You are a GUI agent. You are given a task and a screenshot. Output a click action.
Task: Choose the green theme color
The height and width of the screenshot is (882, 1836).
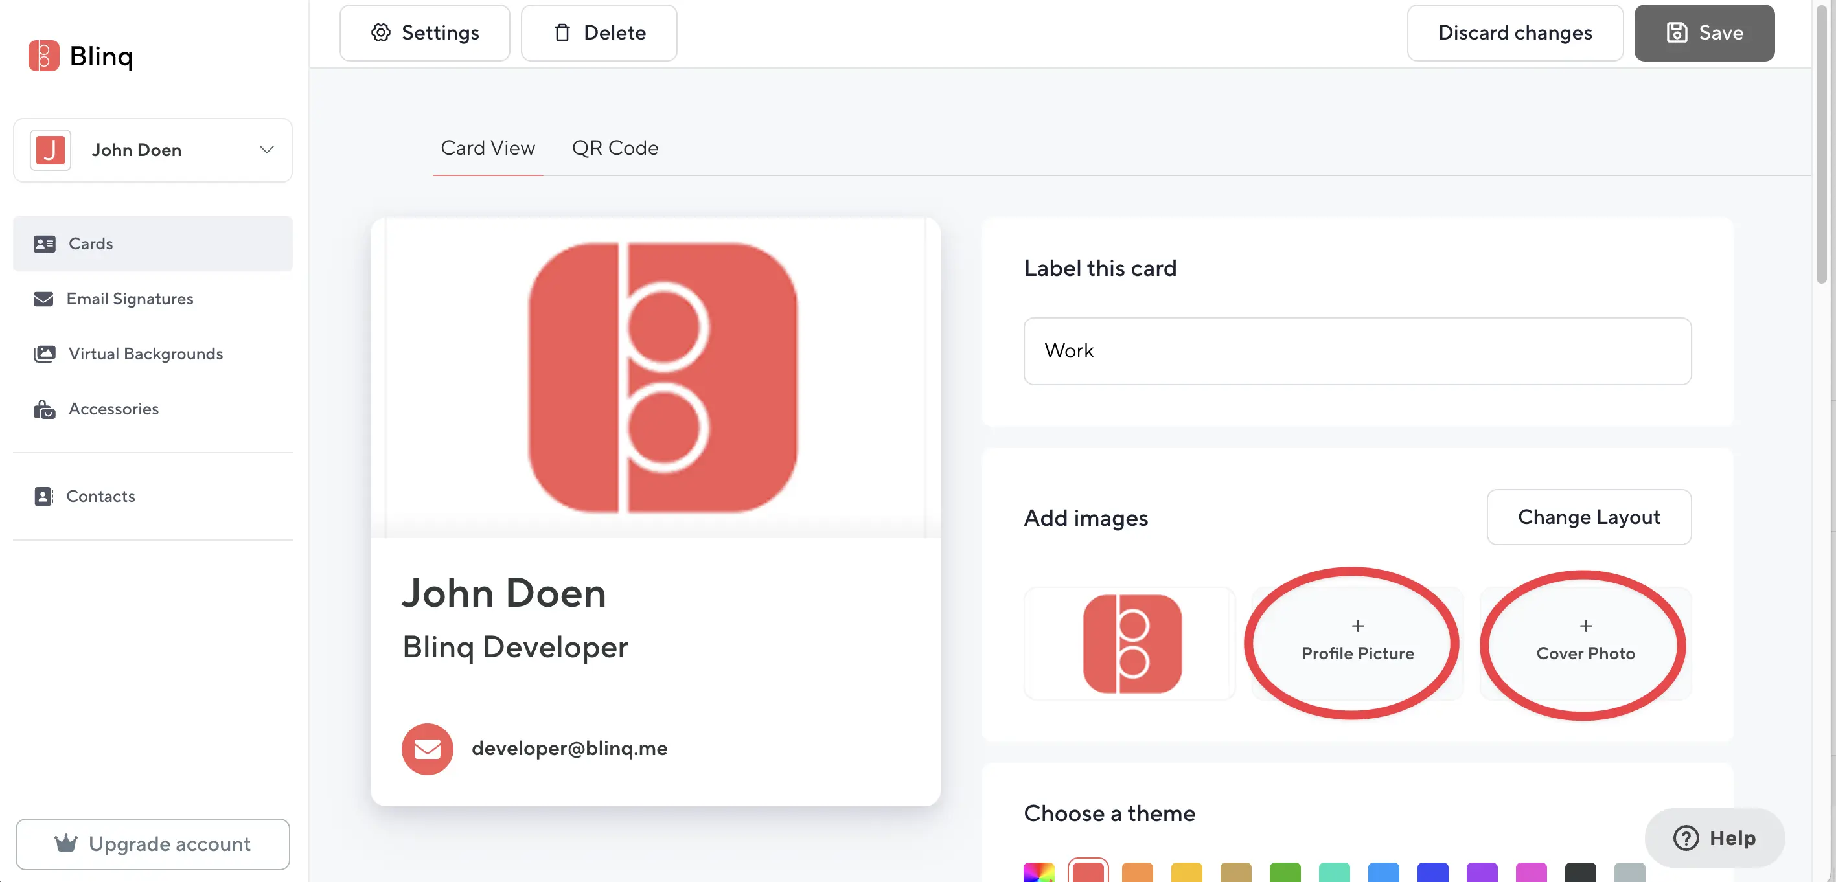[1284, 872]
